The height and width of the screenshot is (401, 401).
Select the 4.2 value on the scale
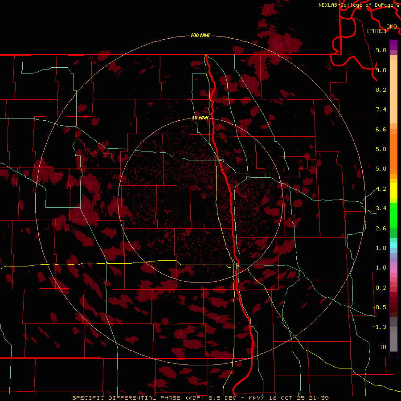381,189
